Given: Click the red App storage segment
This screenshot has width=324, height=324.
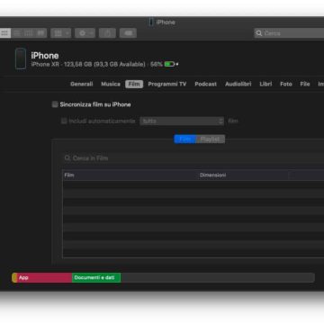Looking at the screenshot, I should [44, 278].
